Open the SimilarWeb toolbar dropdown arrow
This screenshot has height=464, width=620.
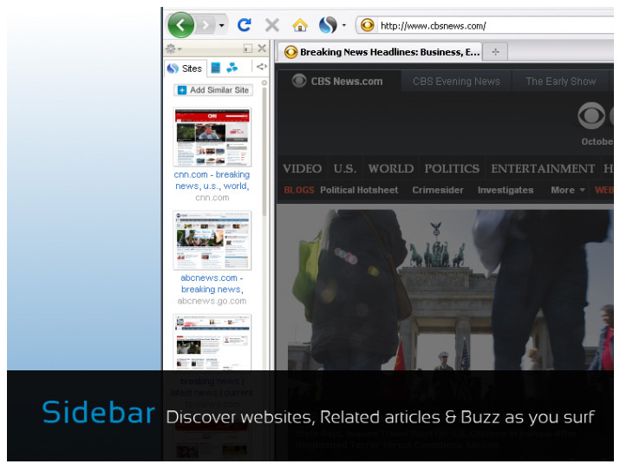[343, 25]
